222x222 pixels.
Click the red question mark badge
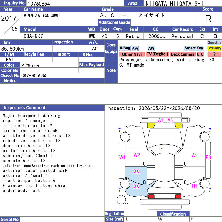pyautogui.click(x=214, y=54)
